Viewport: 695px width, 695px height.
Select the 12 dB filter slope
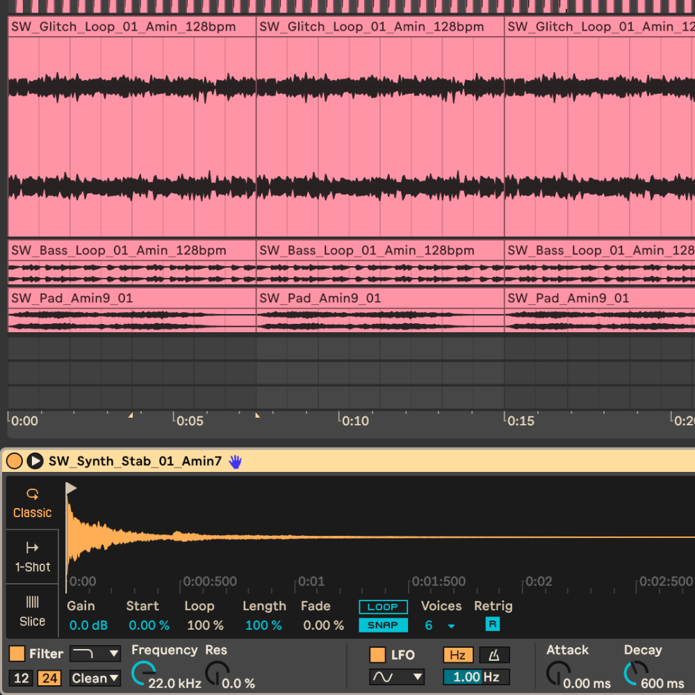[21, 678]
